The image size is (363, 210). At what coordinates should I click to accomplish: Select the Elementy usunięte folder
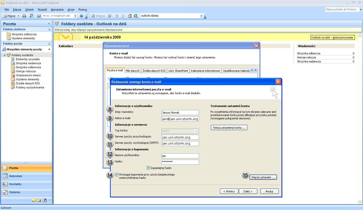27,59
